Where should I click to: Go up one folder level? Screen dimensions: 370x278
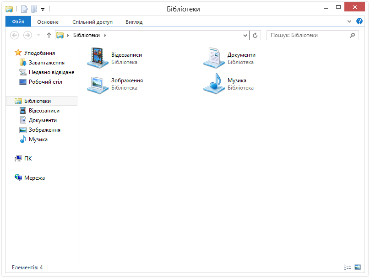(49, 35)
